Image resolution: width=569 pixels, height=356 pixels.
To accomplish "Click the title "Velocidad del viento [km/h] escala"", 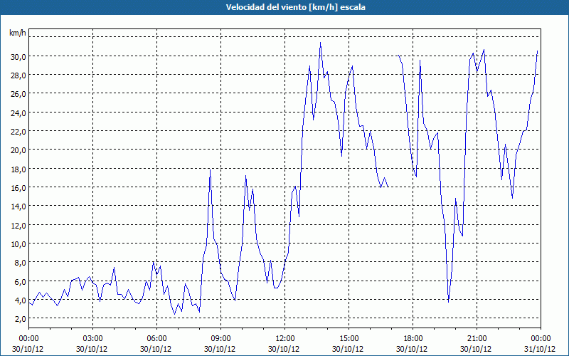I will [295, 7].
